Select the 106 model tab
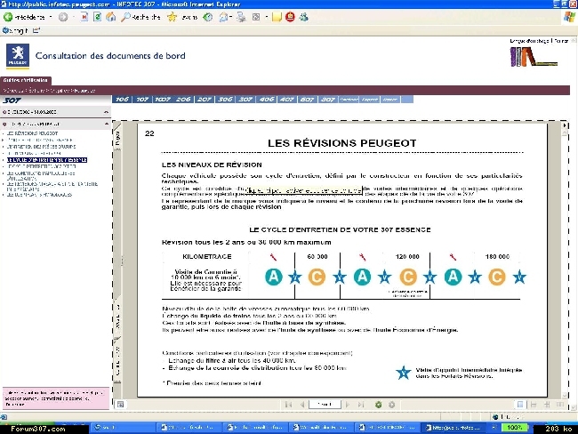 click(x=122, y=100)
